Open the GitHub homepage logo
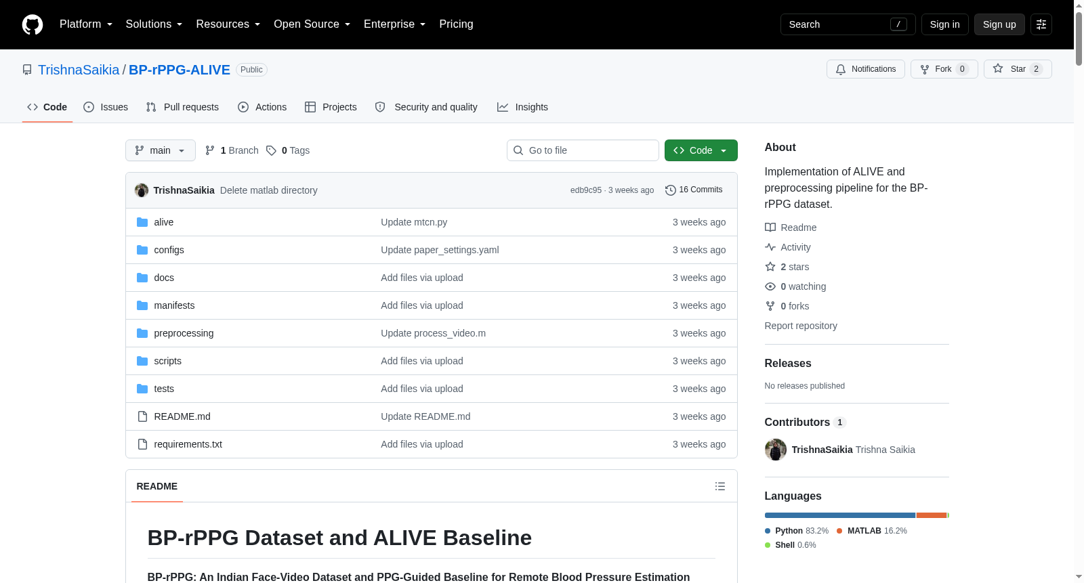Image resolution: width=1084 pixels, height=583 pixels. [33, 24]
